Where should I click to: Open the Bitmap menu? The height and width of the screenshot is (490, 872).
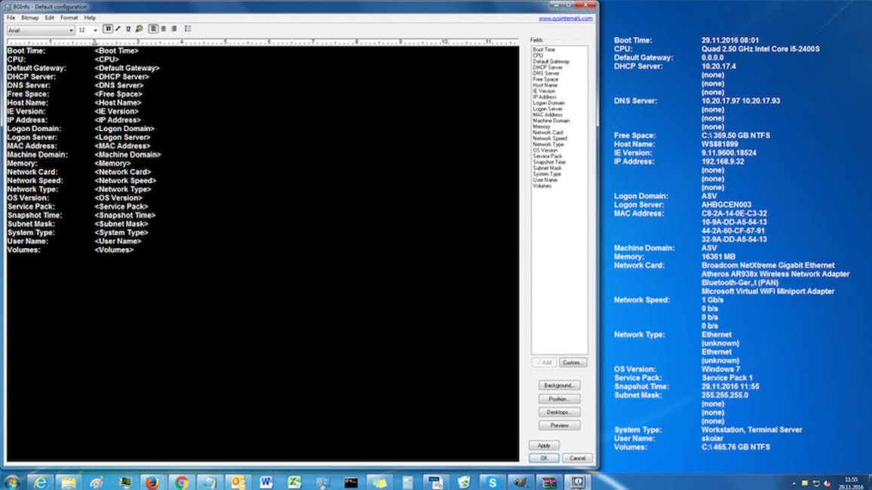click(29, 17)
